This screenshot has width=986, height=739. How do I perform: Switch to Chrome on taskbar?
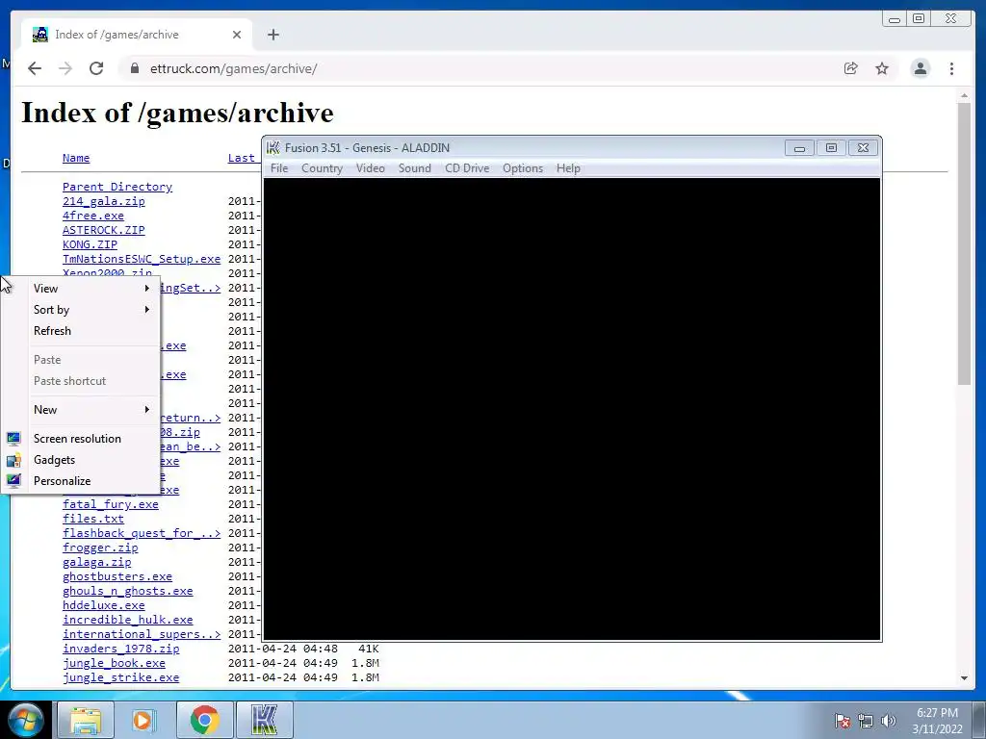(x=204, y=720)
